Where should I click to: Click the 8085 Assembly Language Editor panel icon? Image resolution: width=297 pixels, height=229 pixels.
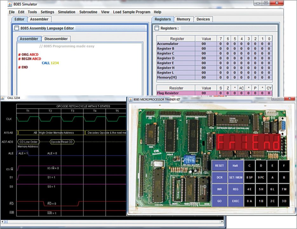pyautogui.click(x=17, y=28)
